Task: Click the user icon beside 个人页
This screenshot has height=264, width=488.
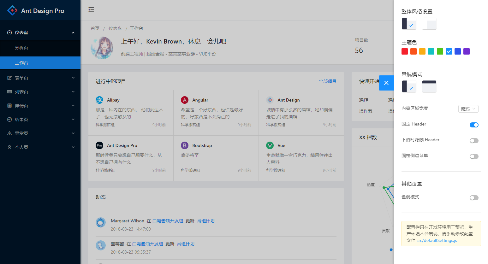Action: coord(9,147)
